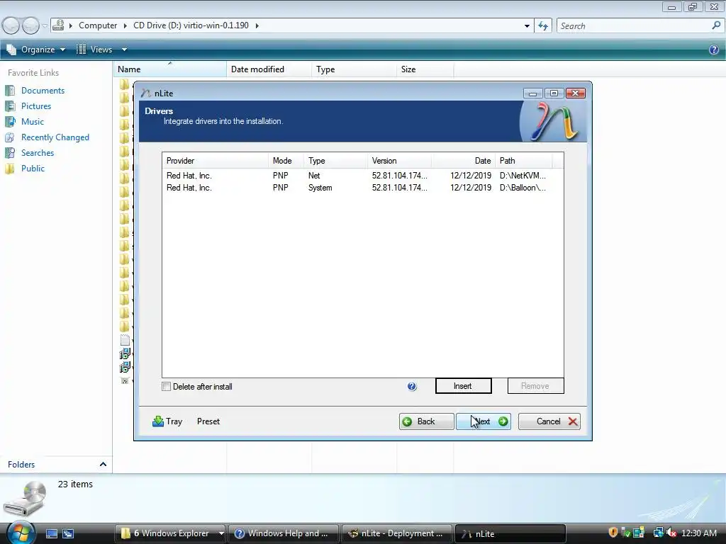Click Switch between windows quick launch icon
Viewport: 726px width, 544px height.
pos(68,534)
